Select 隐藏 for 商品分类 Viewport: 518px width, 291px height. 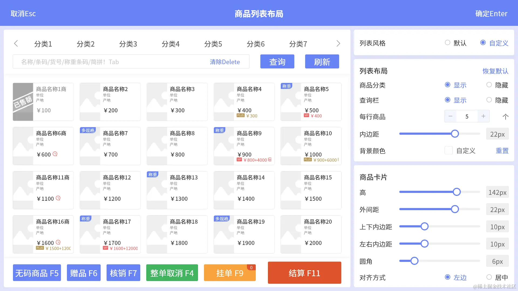[x=489, y=85]
